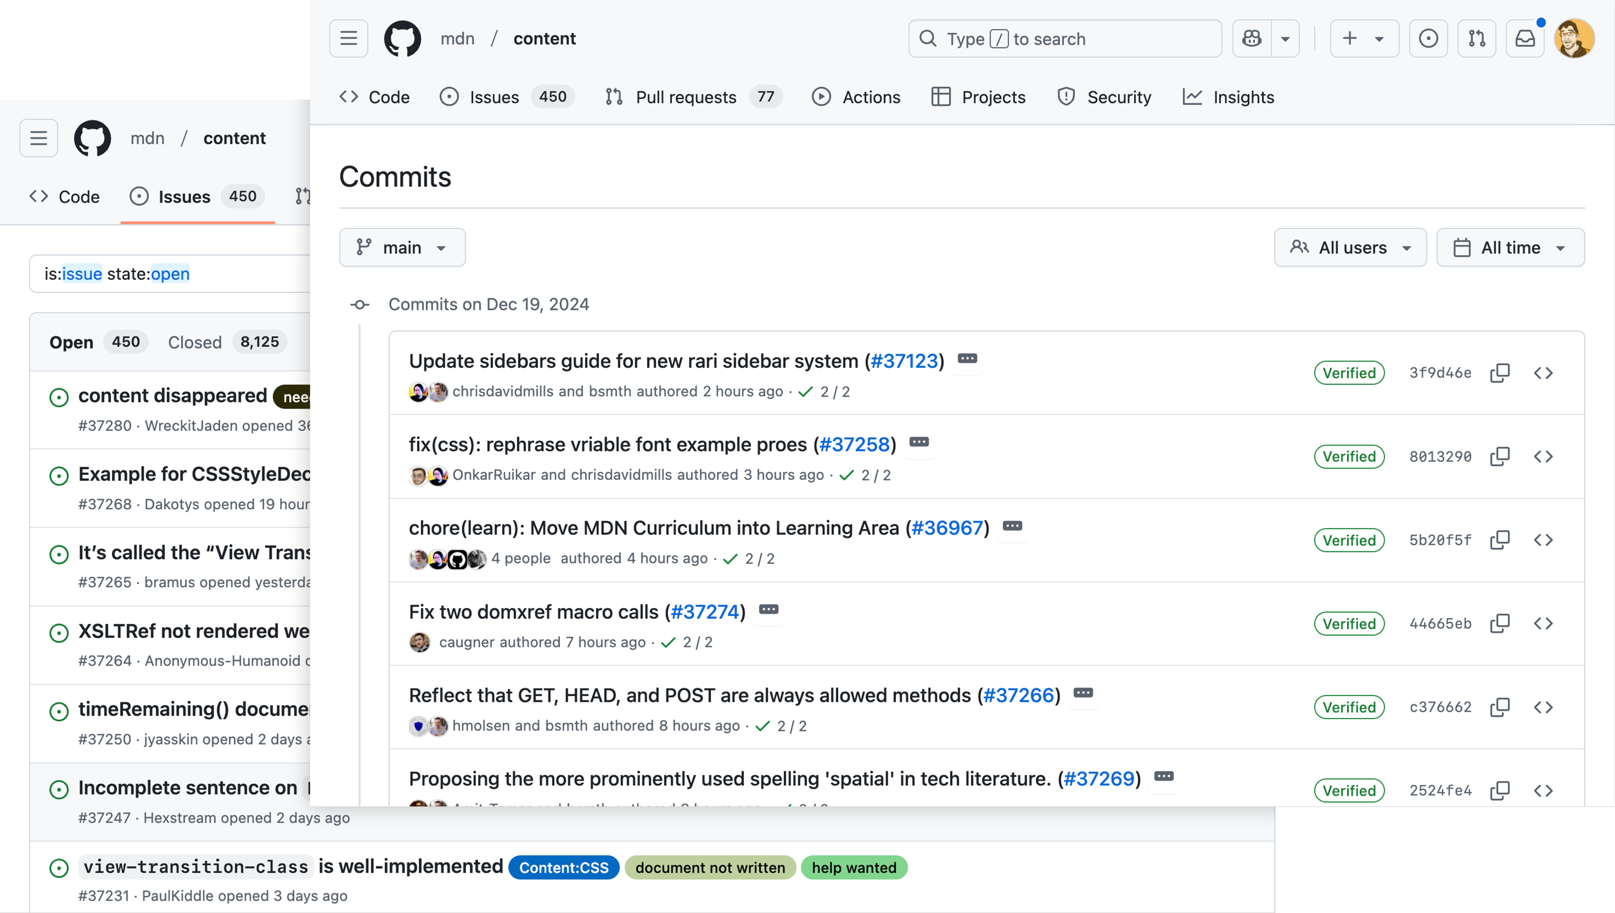Toggle the verified badge on commit 3f9d46e
This screenshot has width=1615, height=913.
[x=1347, y=371]
